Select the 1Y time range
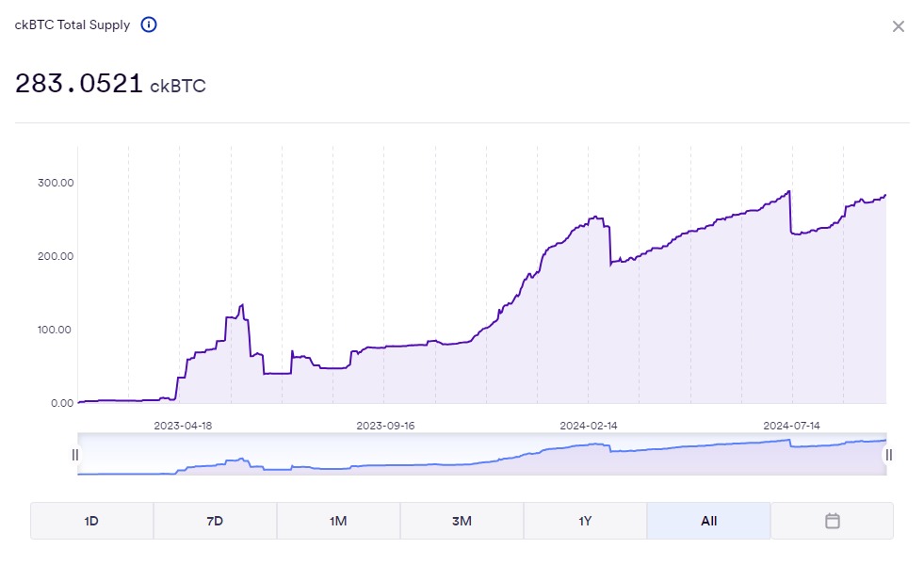The height and width of the screenshot is (565, 924). (585, 520)
